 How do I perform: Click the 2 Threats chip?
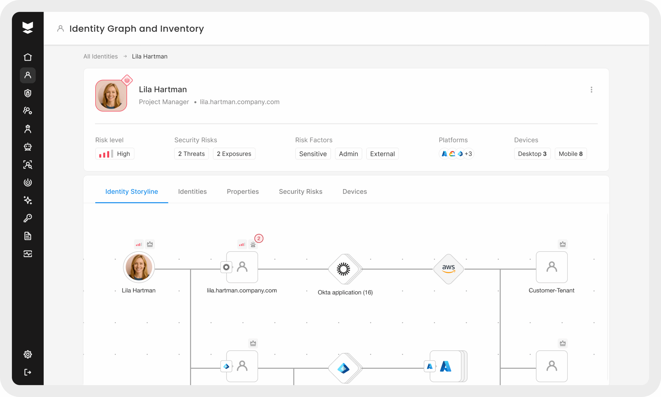click(x=191, y=154)
